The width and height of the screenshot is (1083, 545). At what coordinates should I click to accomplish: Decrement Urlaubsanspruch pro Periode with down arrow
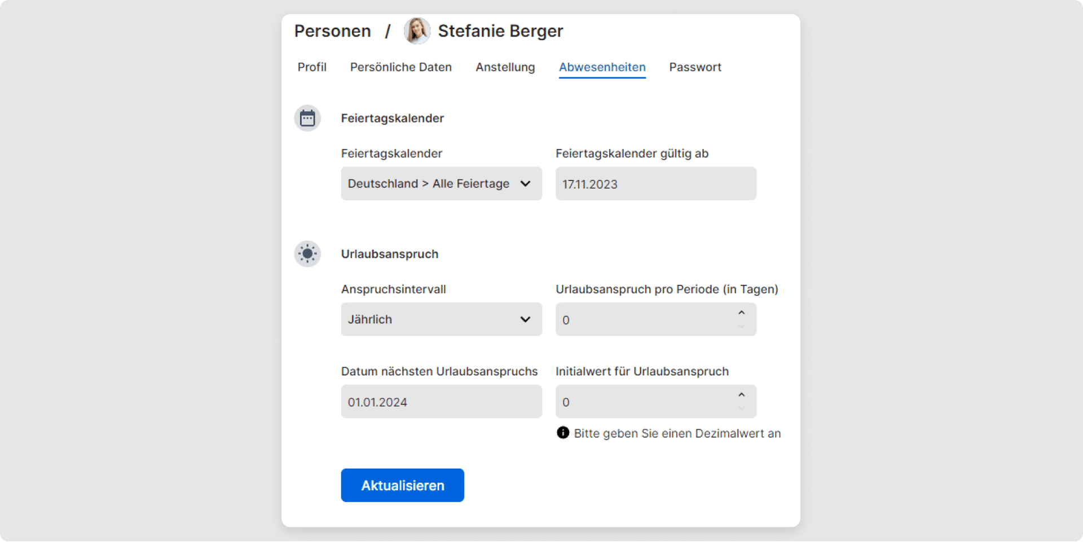point(741,327)
